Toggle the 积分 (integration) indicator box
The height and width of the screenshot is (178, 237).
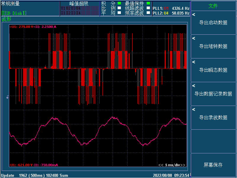pyautogui.click(x=119, y=4)
